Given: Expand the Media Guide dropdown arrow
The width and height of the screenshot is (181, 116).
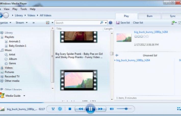Looking at the screenshot, I should pyautogui.click(x=24, y=96).
